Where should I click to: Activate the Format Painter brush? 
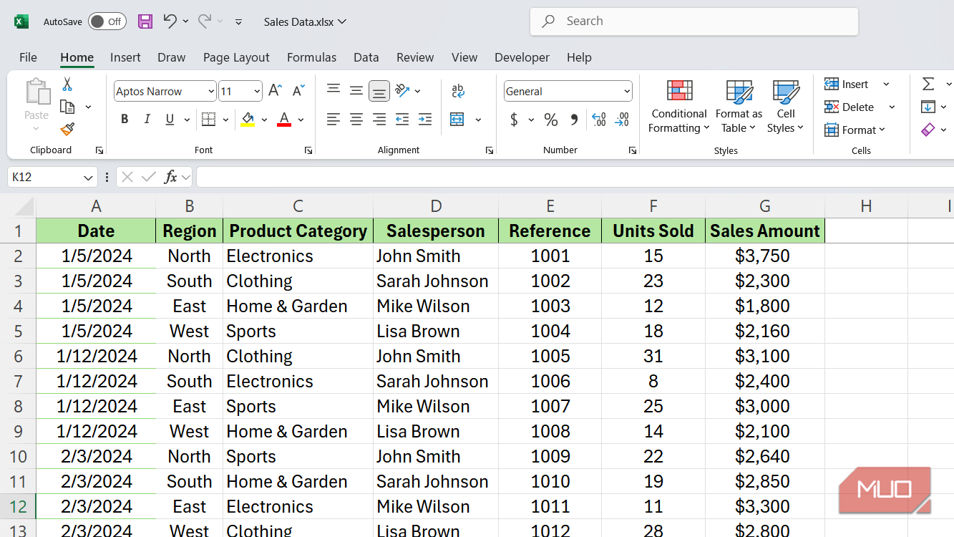[x=67, y=129]
